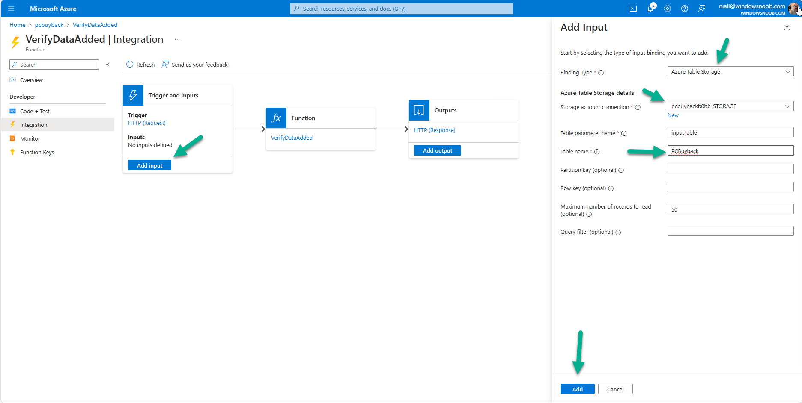Open Code + Test in the side menu
Screen dimensions: 802x403
(35, 111)
